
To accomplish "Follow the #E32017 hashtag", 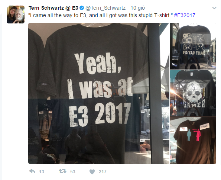I will pyautogui.click(x=185, y=15).
